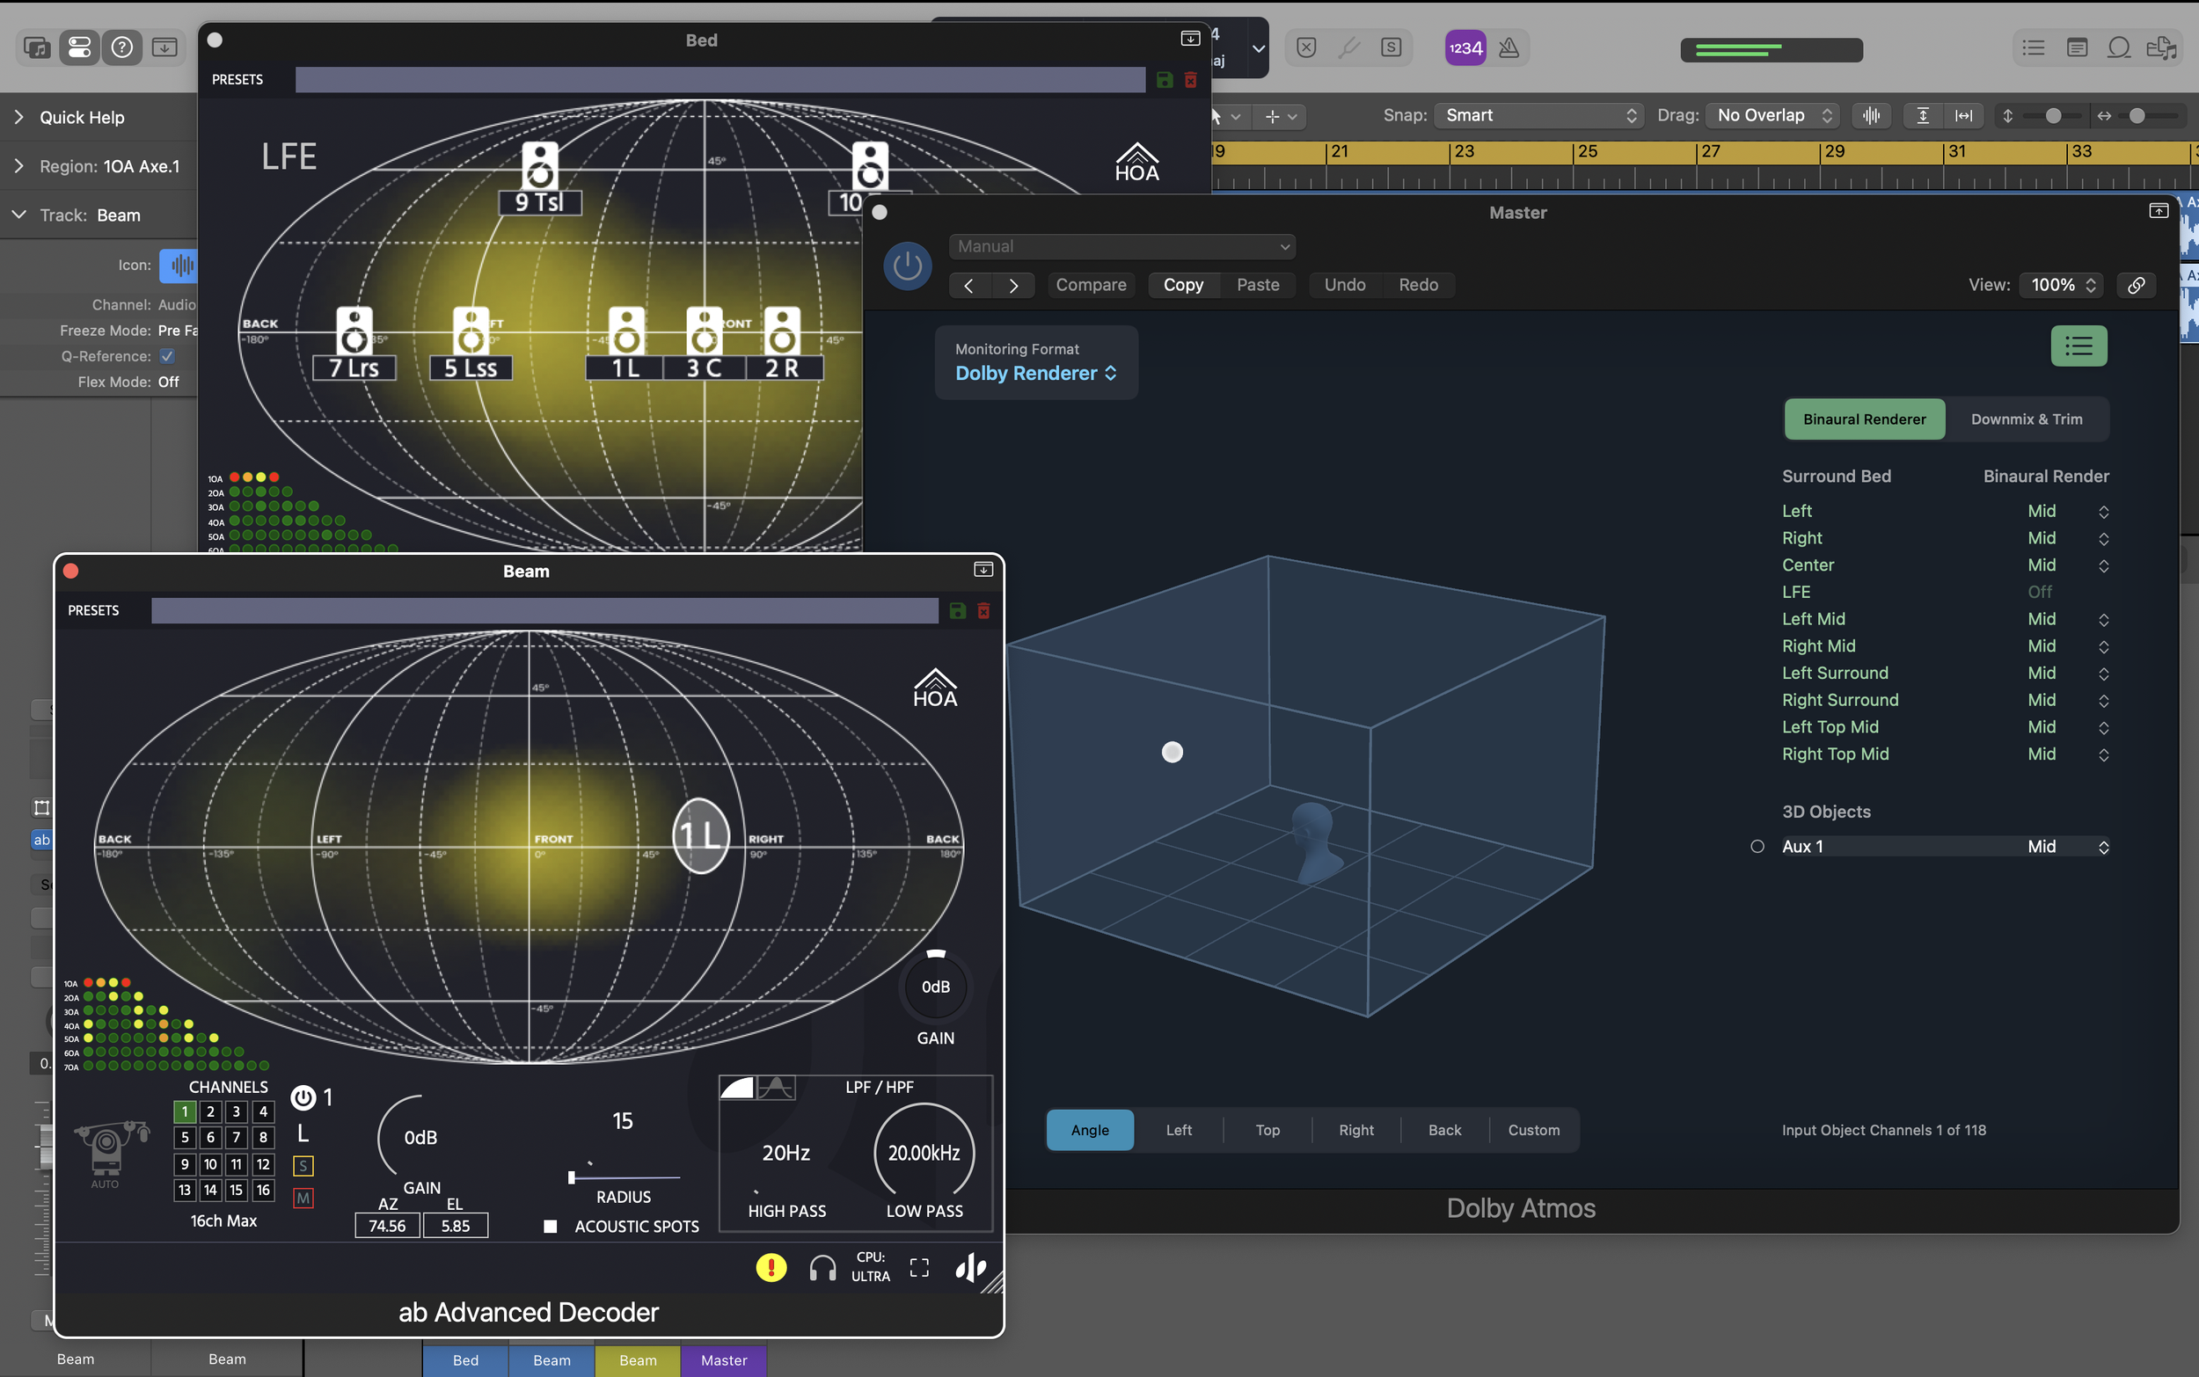Switch to Binaural Renderer tab

pyautogui.click(x=1864, y=419)
